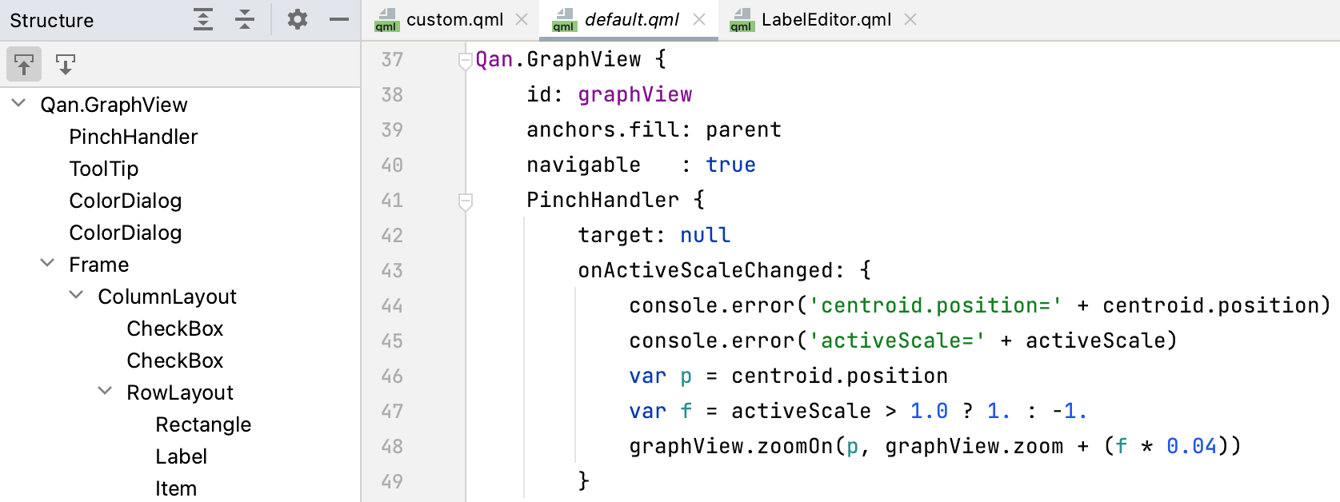1340x502 pixels.
Task: Click line number 44 in the gutter
Action: coord(392,306)
